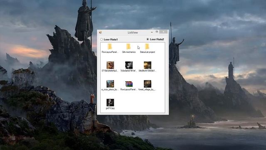
Task: Select the black-and-white image starting with 7d3e
Action: tap(129, 65)
